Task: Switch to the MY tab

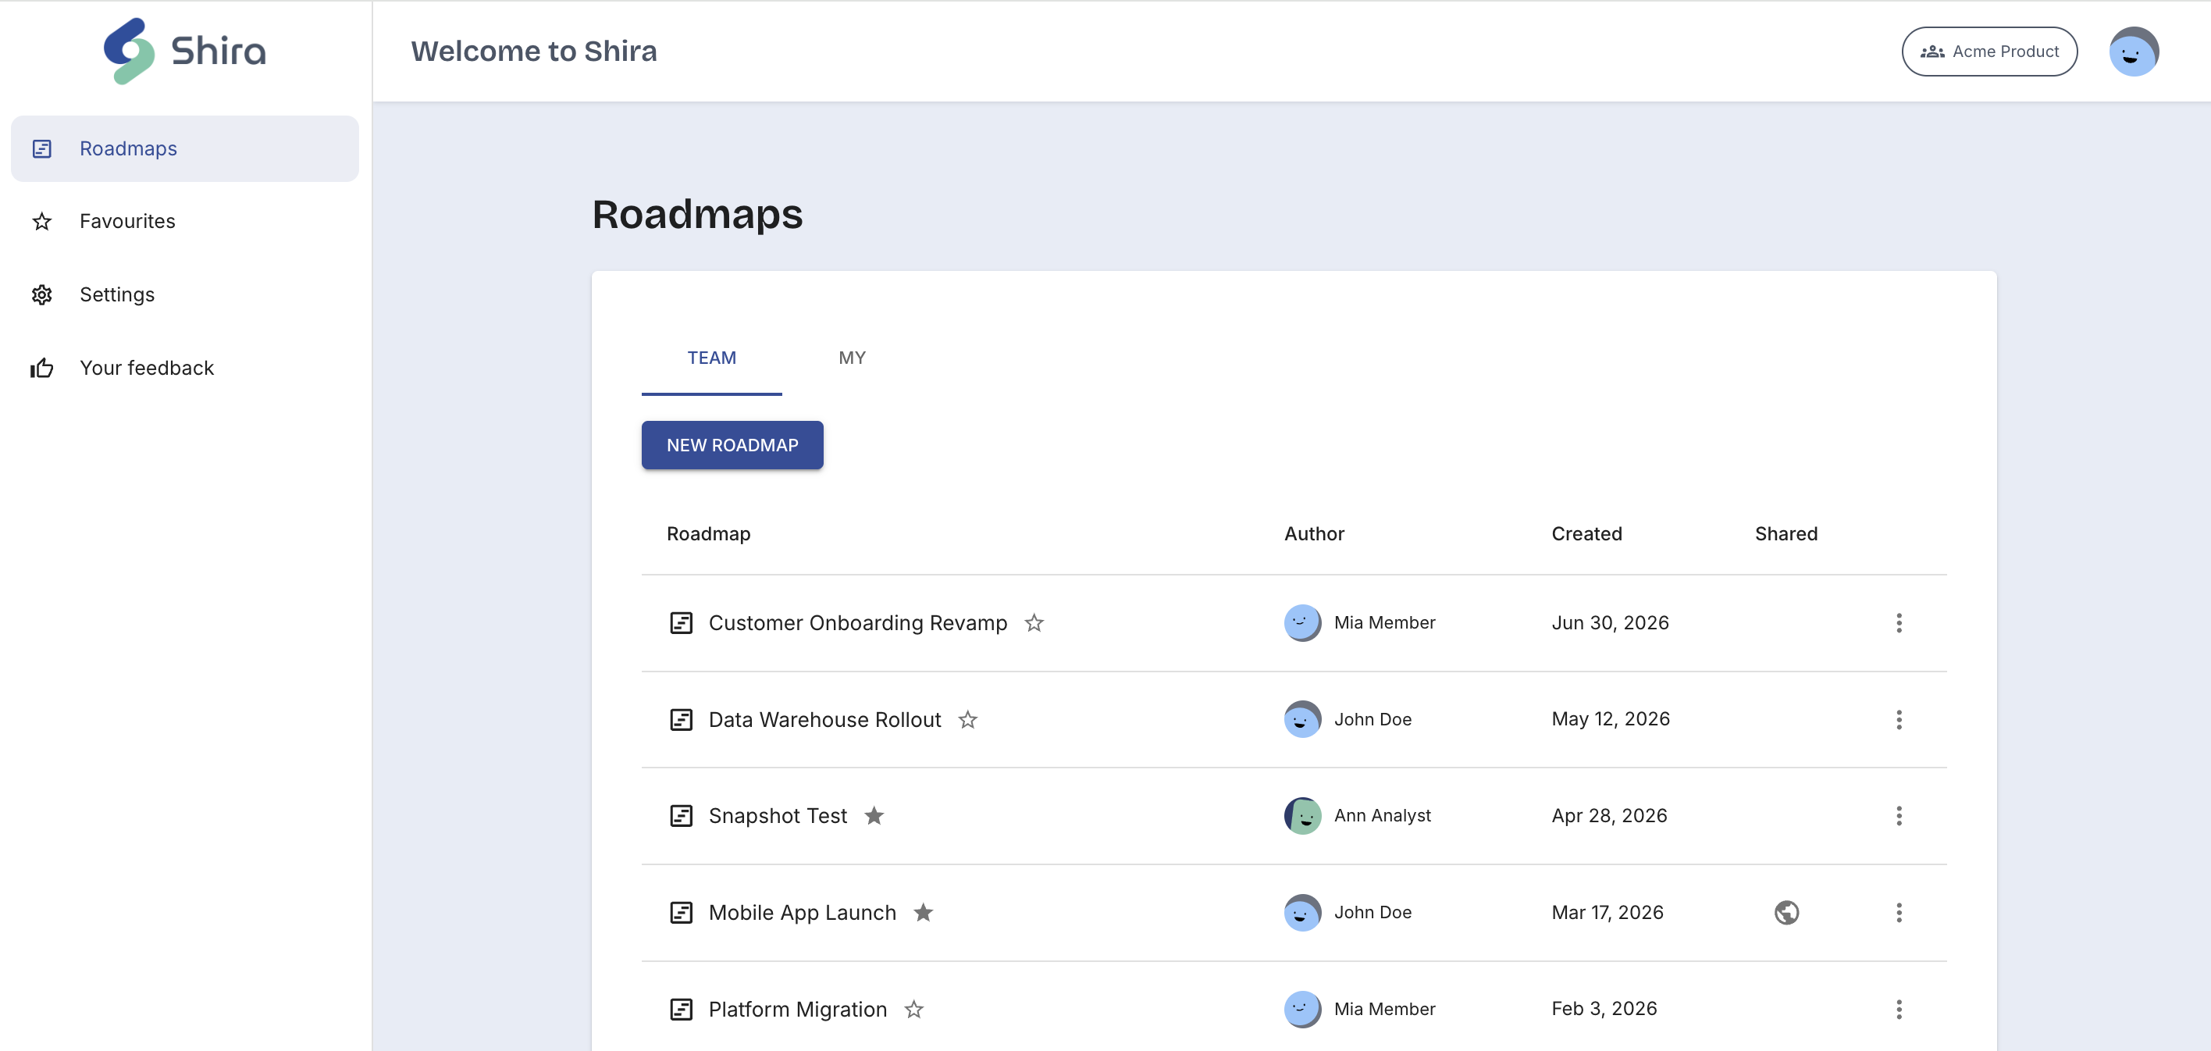Action: [852, 358]
